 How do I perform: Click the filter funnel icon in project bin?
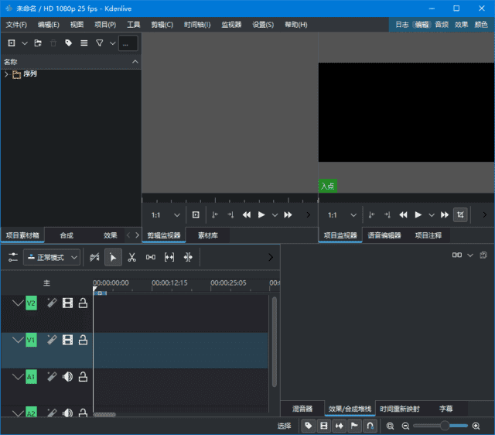pyautogui.click(x=100, y=43)
